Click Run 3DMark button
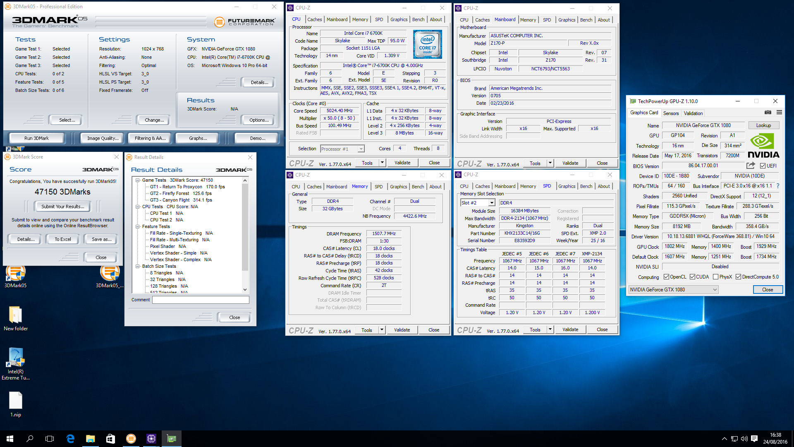This screenshot has width=794, height=447. (x=36, y=138)
